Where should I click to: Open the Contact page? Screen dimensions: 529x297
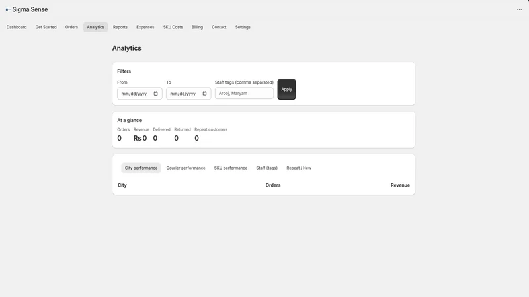[219, 27]
